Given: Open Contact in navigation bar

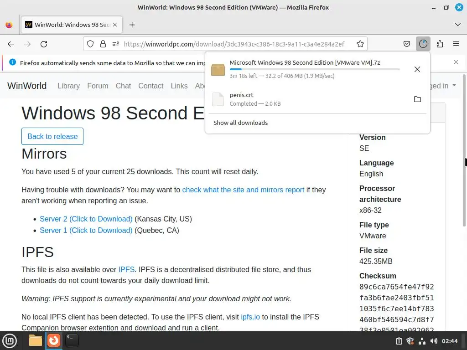Looking at the screenshot, I should click(x=150, y=86).
